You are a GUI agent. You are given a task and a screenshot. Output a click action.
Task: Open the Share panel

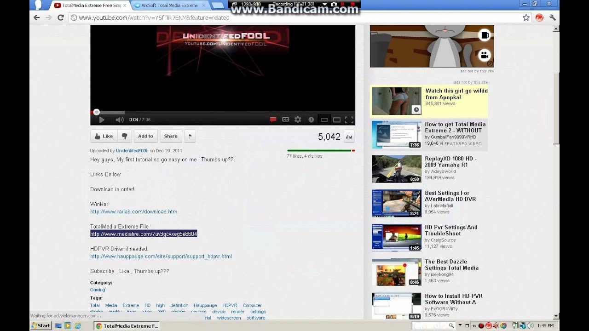point(171,136)
